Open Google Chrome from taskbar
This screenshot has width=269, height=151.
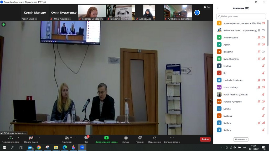(x=39, y=147)
